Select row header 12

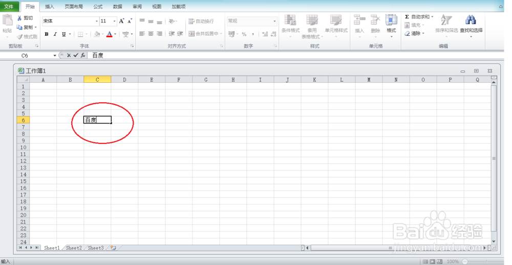23,161
